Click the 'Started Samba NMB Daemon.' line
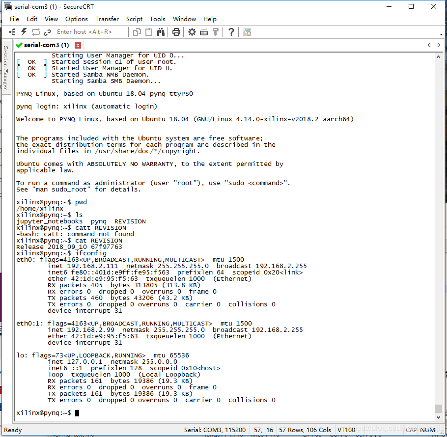The height and width of the screenshot is (437, 447). pyautogui.click(x=83, y=74)
